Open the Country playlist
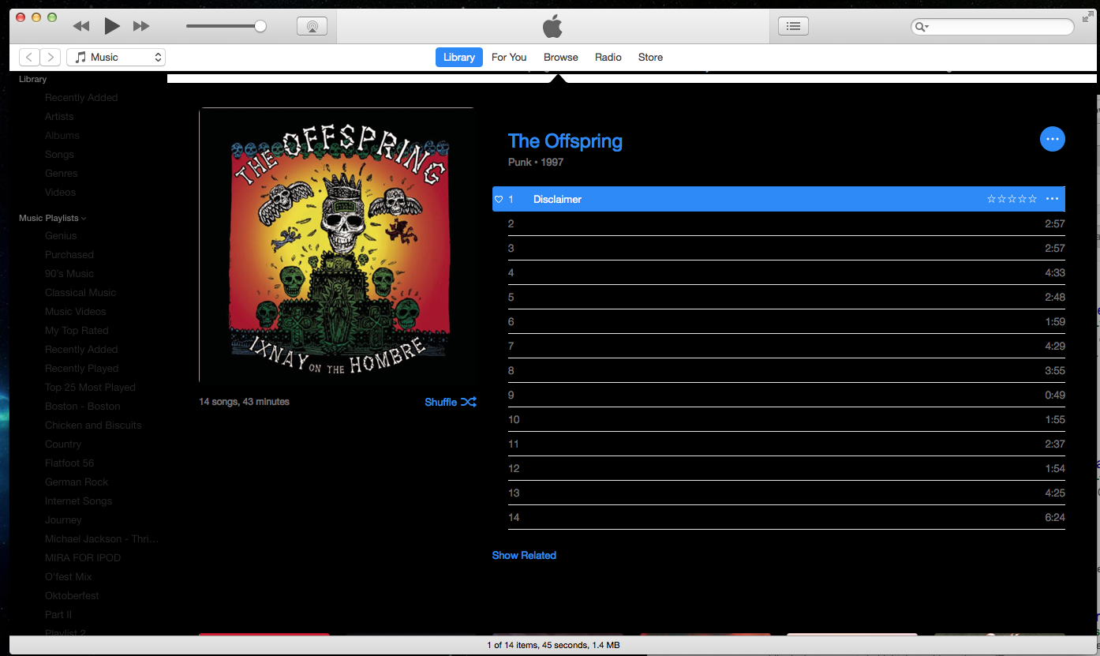1100x656 pixels. 63,444
